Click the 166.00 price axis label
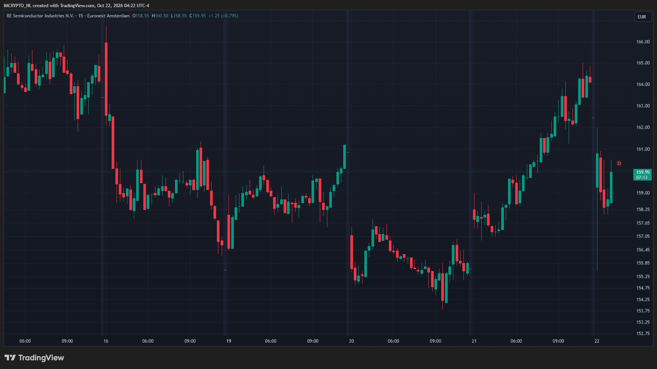Viewport: 657px width, 369px height. (x=643, y=42)
